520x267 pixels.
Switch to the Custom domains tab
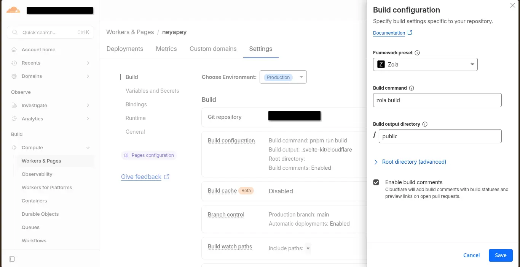click(x=213, y=49)
